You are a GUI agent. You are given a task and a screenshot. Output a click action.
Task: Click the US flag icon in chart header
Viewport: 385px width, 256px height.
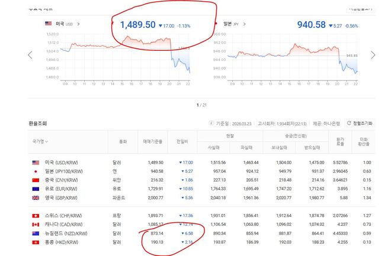pos(48,24)
